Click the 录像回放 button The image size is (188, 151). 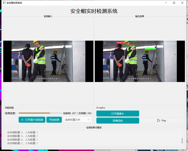click(x=117, y=120)
